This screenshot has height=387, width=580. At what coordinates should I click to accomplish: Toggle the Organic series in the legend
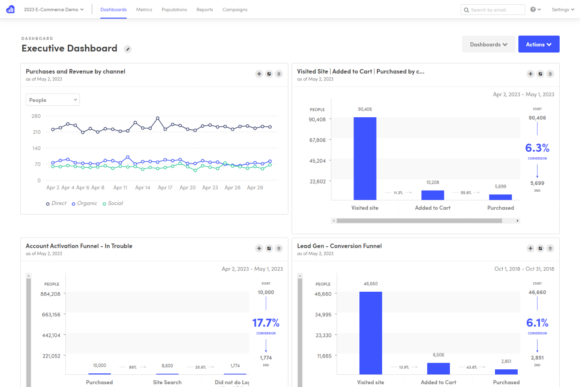(x=84, y=203)
